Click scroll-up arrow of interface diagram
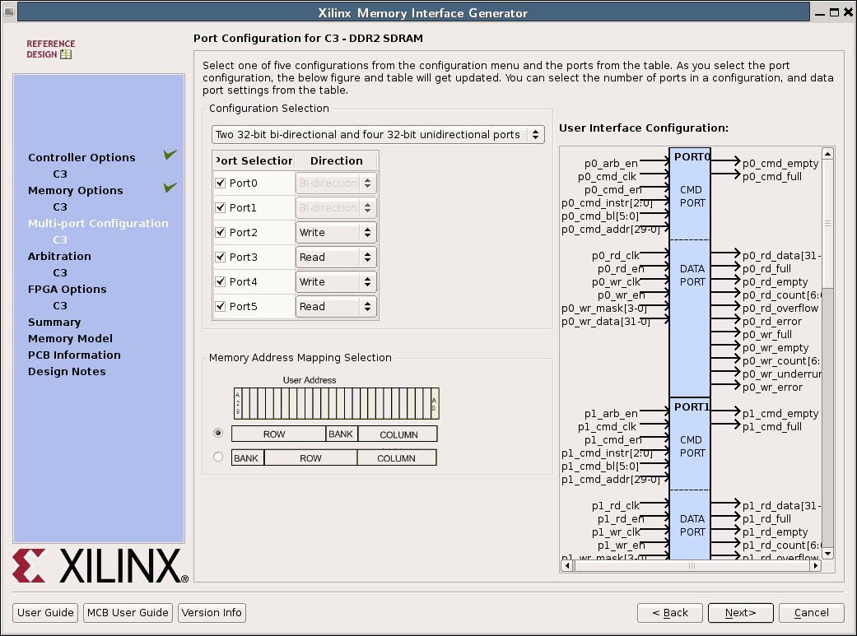The height and width of the screenshot is (636, 857). (x=828, y=153)
